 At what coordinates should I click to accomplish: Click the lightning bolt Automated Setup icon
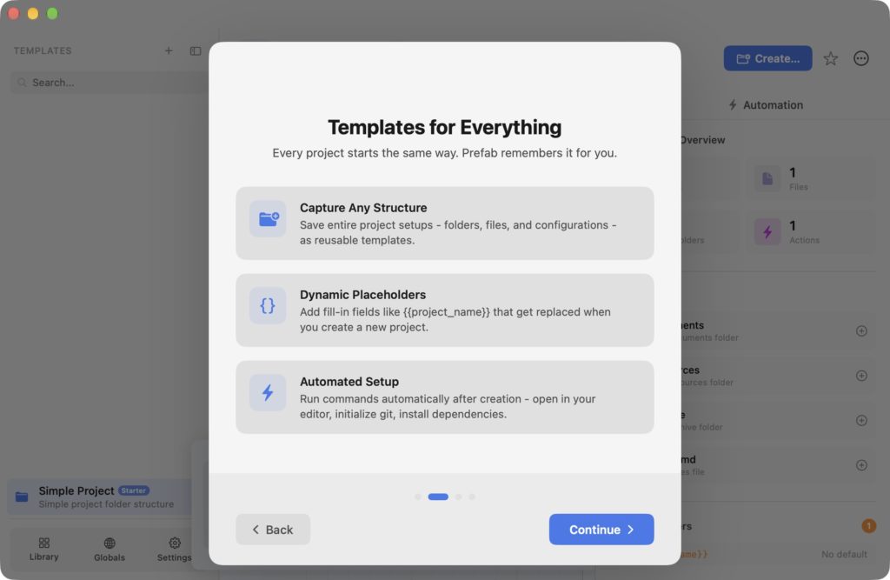tap(268, 392)
